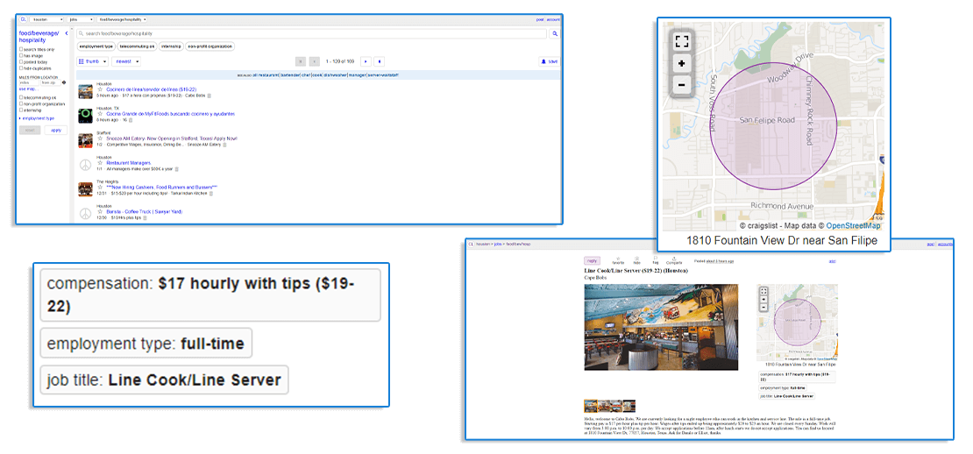
Task: Fullscreen the small map on the posting page
Action: point(763,291)
